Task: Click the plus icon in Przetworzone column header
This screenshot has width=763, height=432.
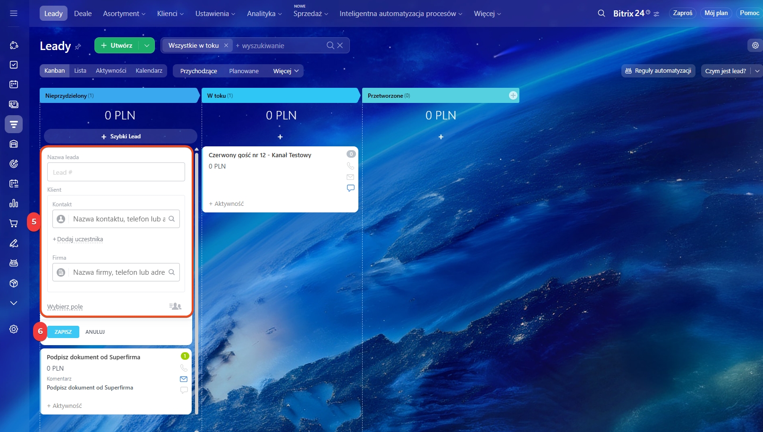Action: click(x=513, y=95)
